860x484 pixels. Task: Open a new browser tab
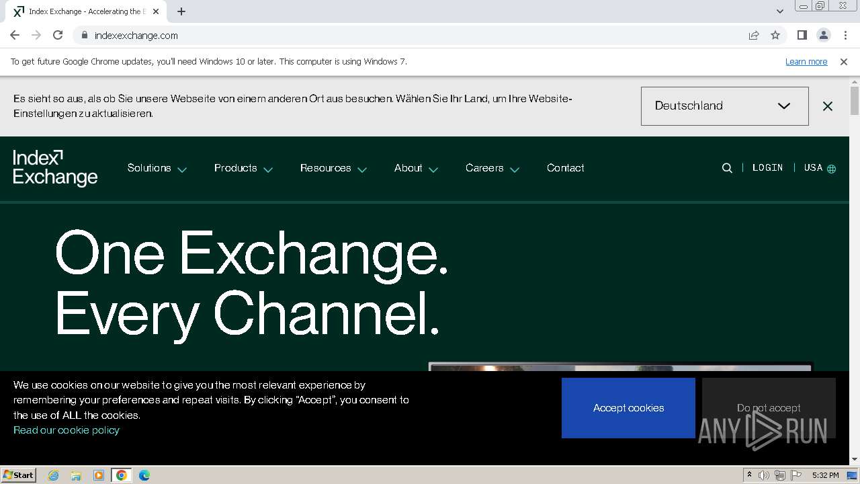(181, 11)
